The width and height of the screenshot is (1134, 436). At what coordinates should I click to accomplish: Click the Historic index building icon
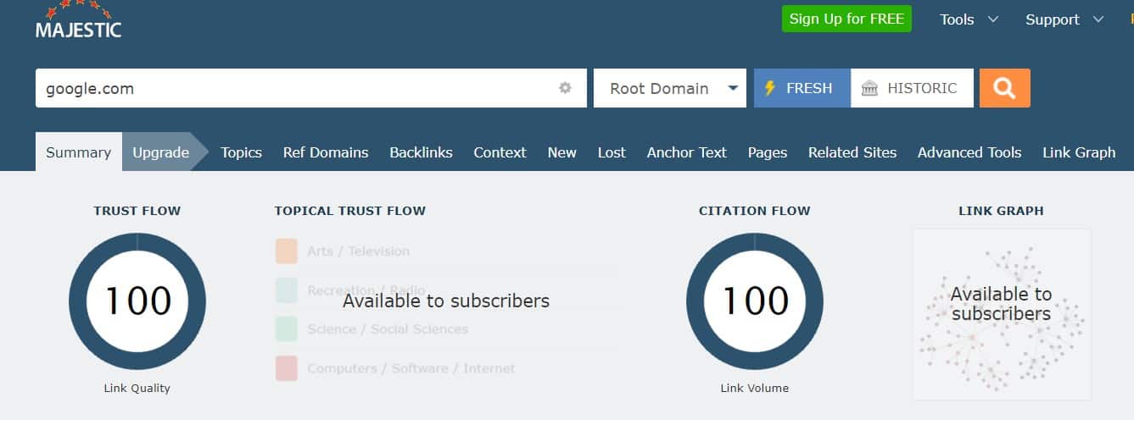(869, 88)
